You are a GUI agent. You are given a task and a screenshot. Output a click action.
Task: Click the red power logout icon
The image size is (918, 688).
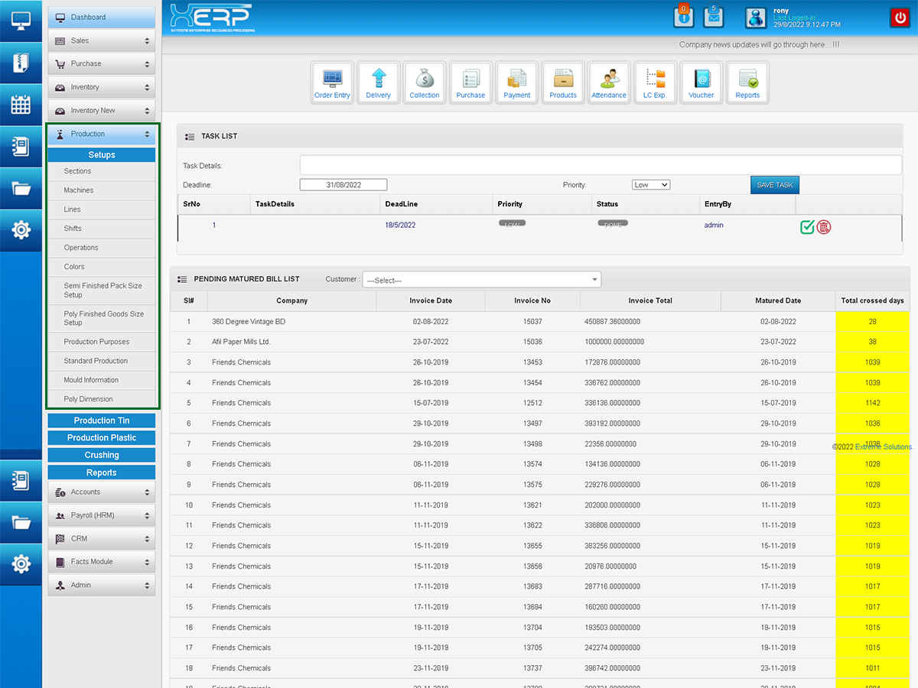[899, 18]
